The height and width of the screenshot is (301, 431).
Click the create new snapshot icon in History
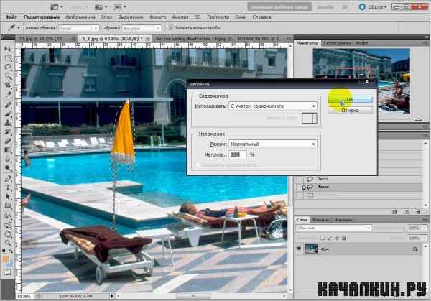407,212
